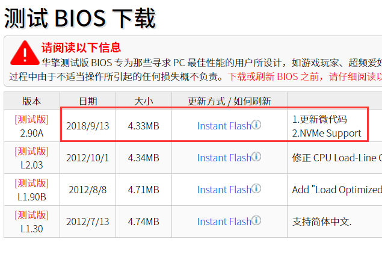The width and height of the screenshot is (382, 254).
Task: Open Instant Flash link for version 2.90A
Action: (x=224, y=126)
